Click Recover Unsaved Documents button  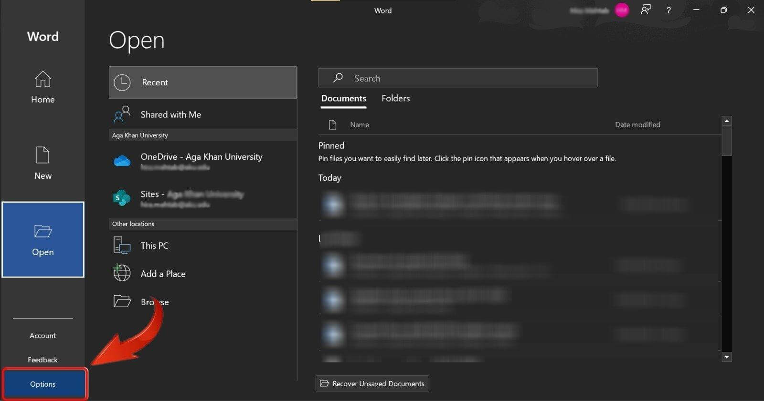click(x=372, y=384)
